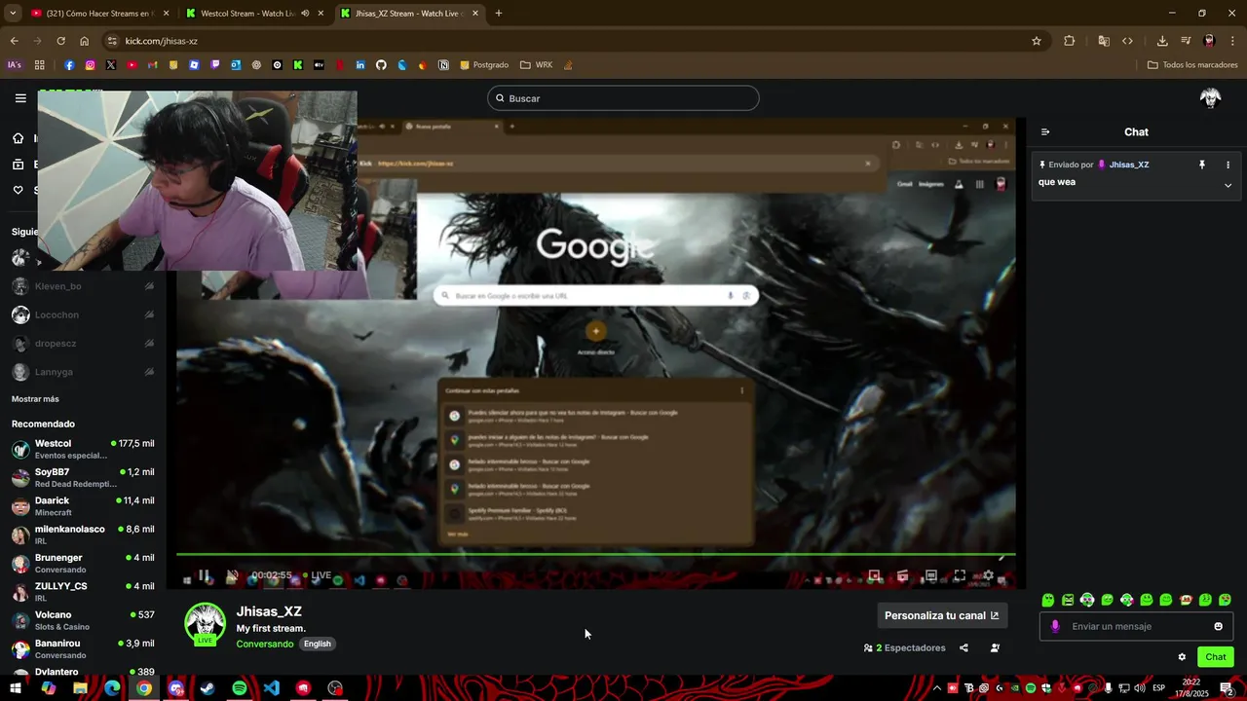
Task: Click the Enviar un mensaje input
Action: [x=1138, y=626]
